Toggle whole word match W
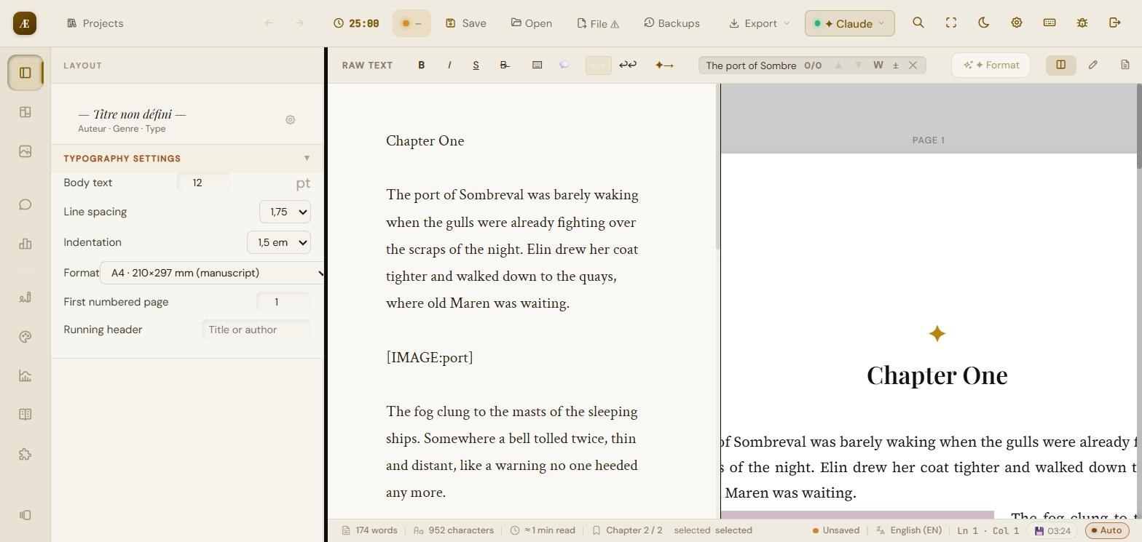Screen dimensions: 1142x542 point(878,65)
